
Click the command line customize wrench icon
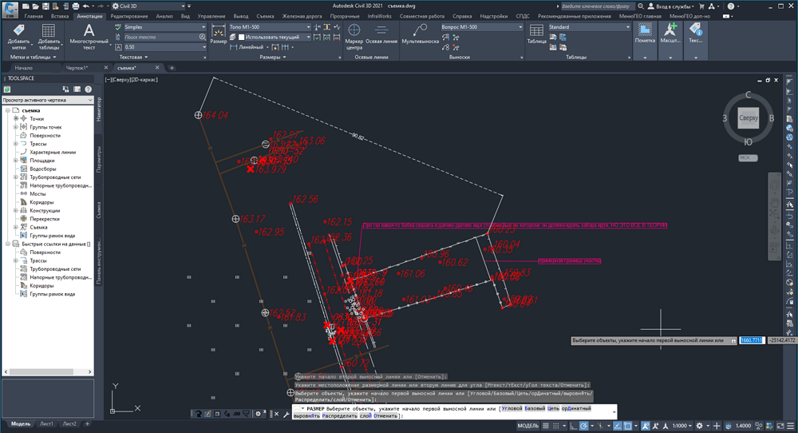[x=286, y=414]
